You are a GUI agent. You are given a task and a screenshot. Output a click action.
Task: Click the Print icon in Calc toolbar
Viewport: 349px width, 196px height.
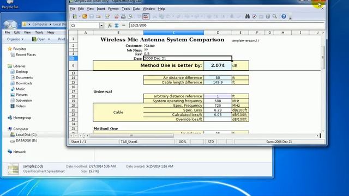coord(123,16)
